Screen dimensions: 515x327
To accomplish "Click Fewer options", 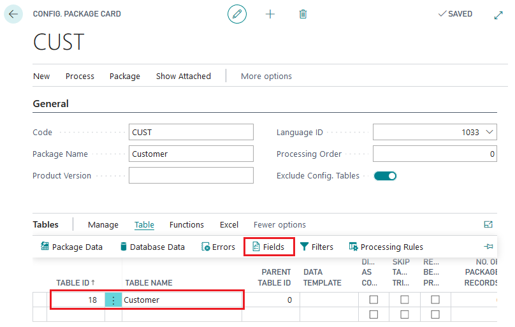I will click(x=280, y=224).
